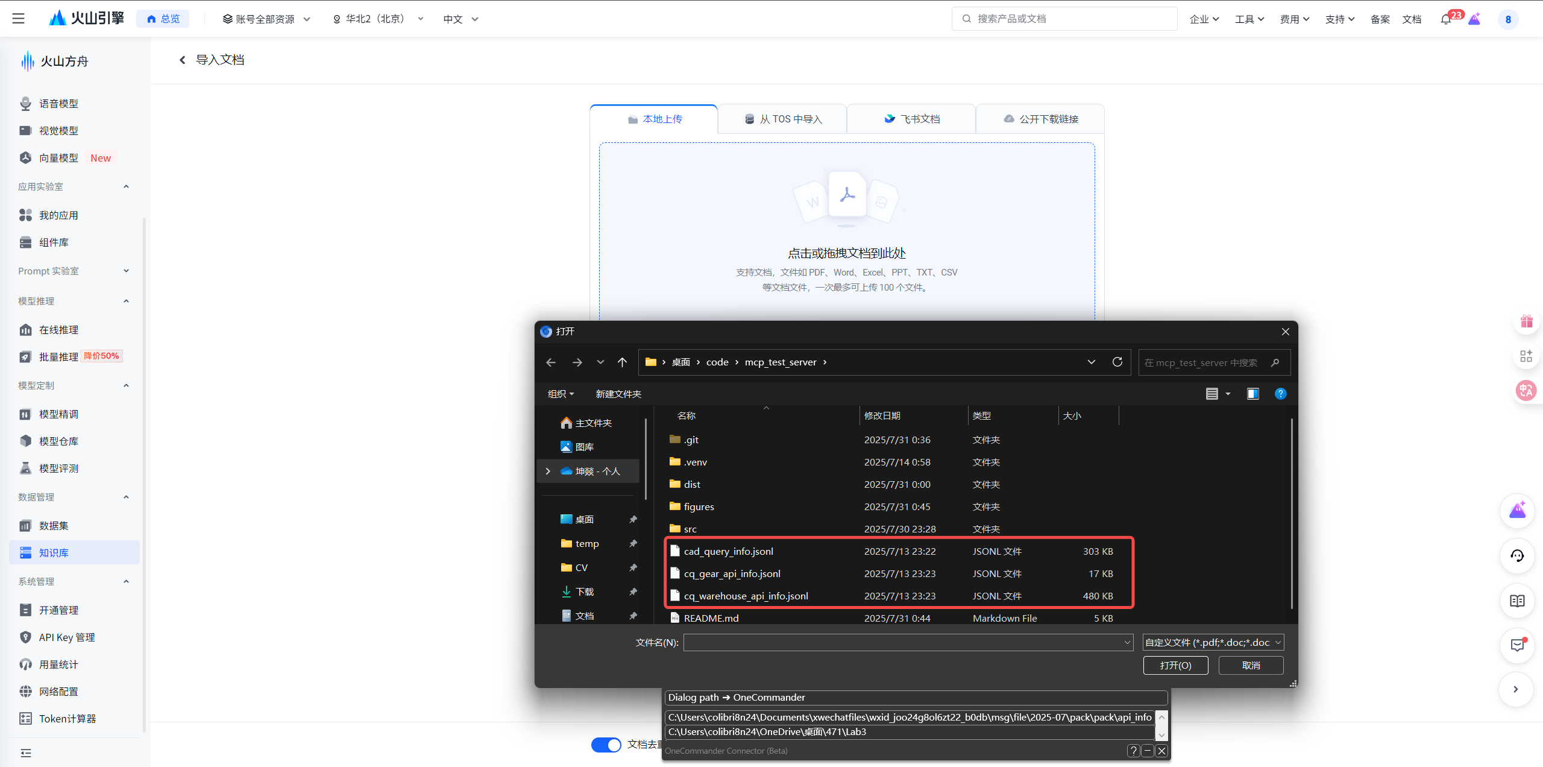The width and height of the screenshot is (1543, 767).
Task: Open the 组织 menu in file dialog
Action: 561,394
